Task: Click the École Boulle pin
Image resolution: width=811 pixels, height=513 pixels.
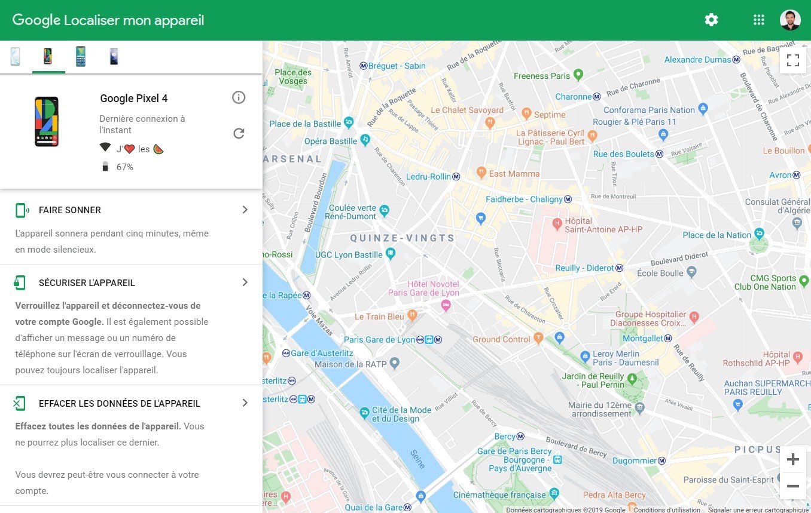Action: pyautogui.click(x=692, y=272)
